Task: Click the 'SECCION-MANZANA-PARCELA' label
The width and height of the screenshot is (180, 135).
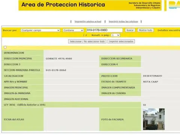Action: [22, 70]
